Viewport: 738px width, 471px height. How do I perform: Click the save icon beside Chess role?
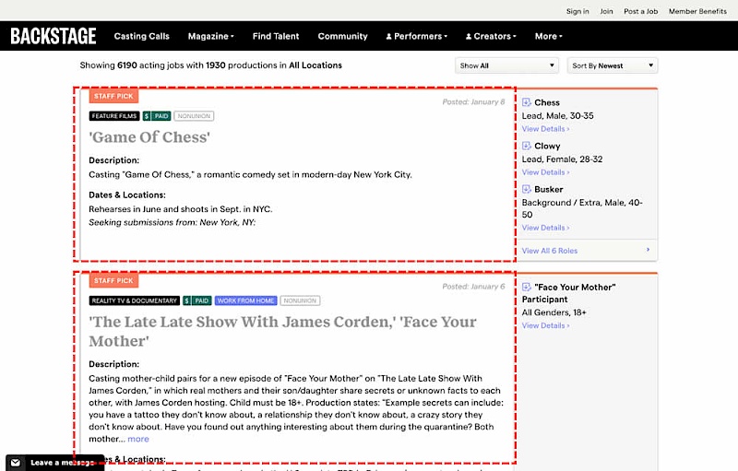(527, 102)
